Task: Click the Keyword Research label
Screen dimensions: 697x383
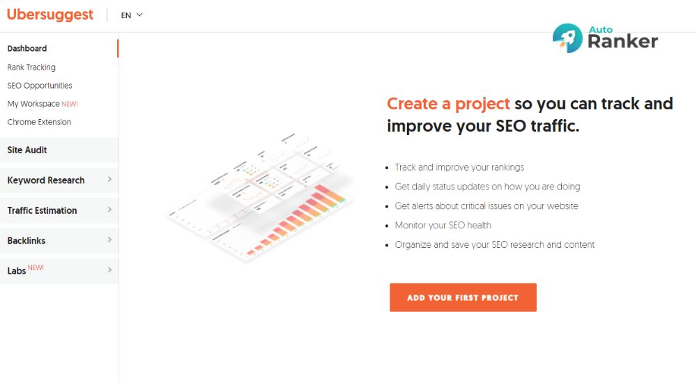Action: pos(46,180)
